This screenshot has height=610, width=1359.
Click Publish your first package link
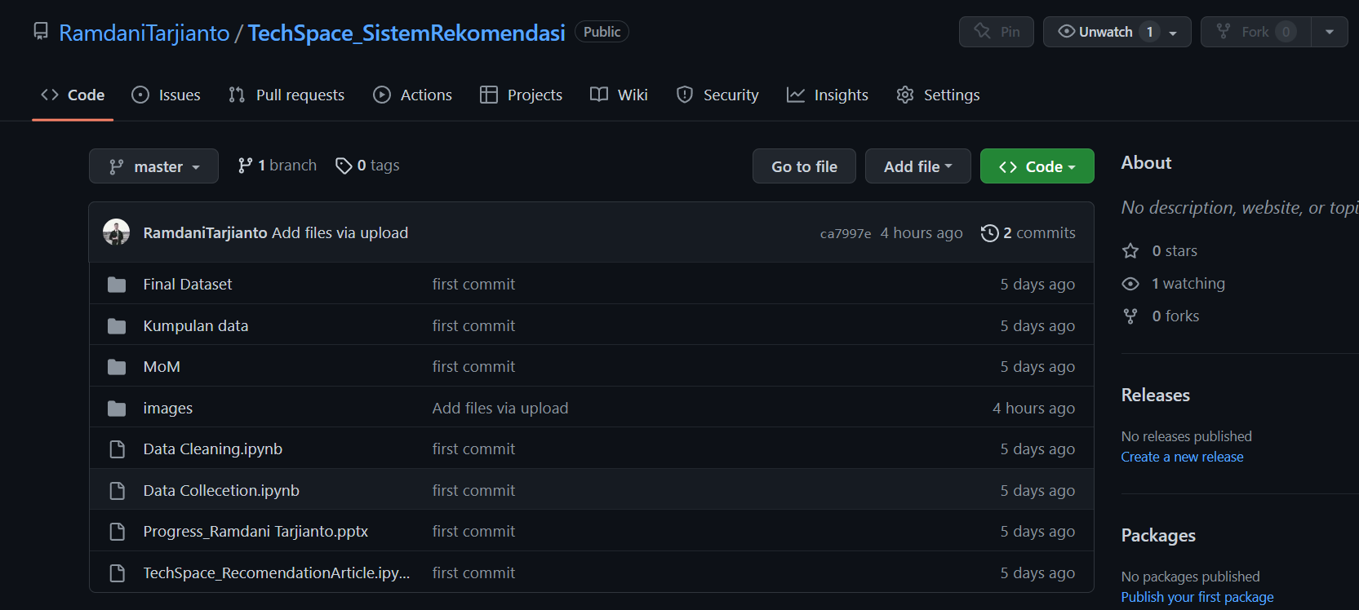1197,598
